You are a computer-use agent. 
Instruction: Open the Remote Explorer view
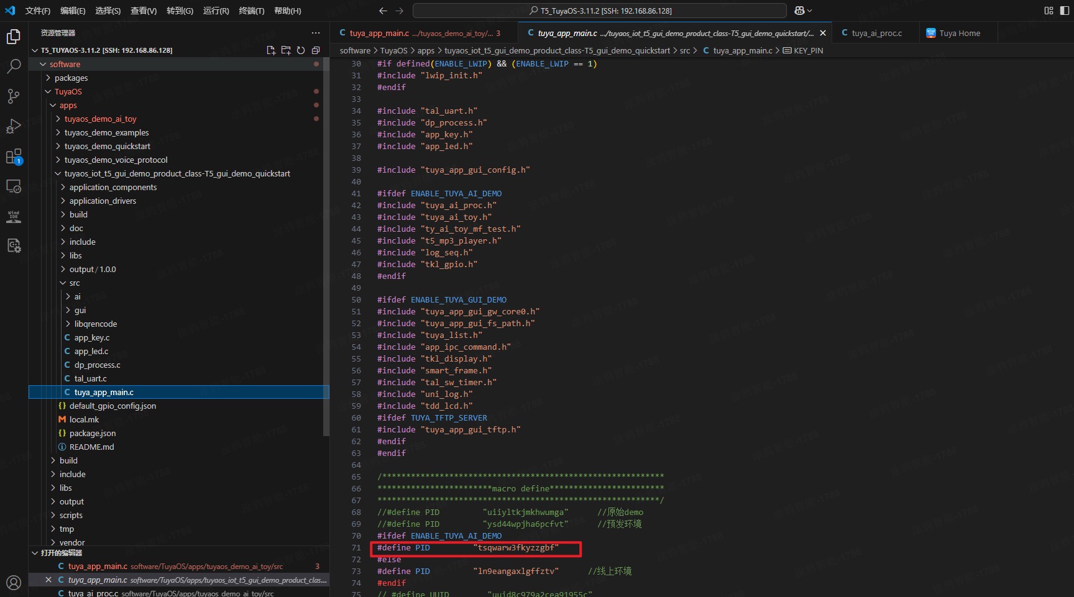pyautogui.click(x=14, y=186)
